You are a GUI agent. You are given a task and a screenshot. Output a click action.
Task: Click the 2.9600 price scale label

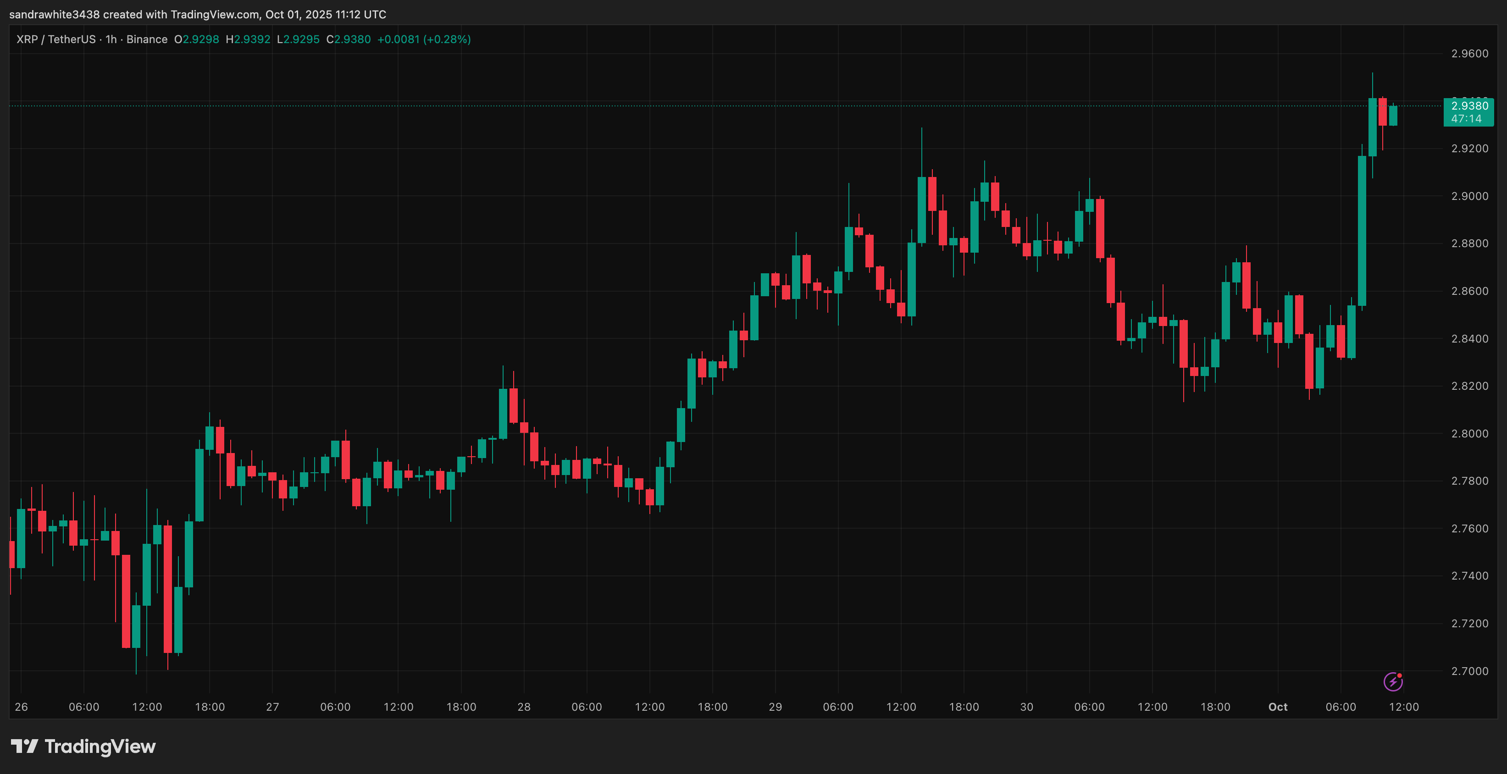1469,54
